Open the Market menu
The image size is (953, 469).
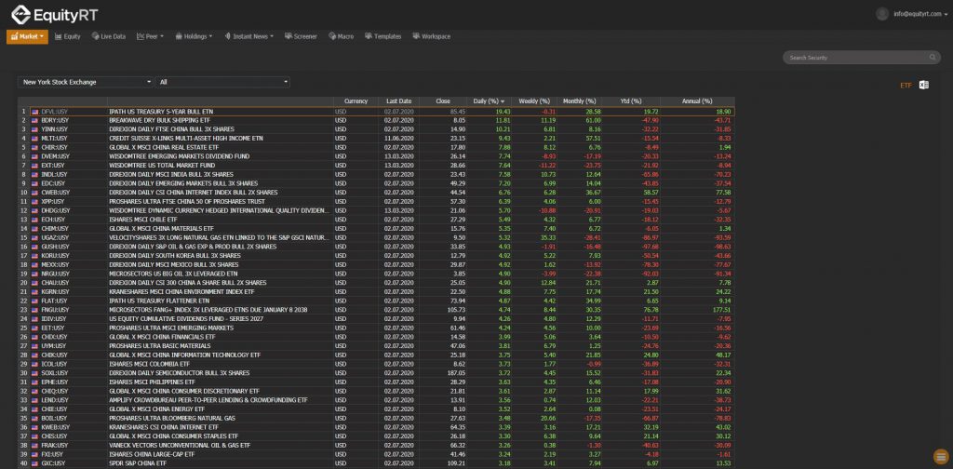click(27, 36)
